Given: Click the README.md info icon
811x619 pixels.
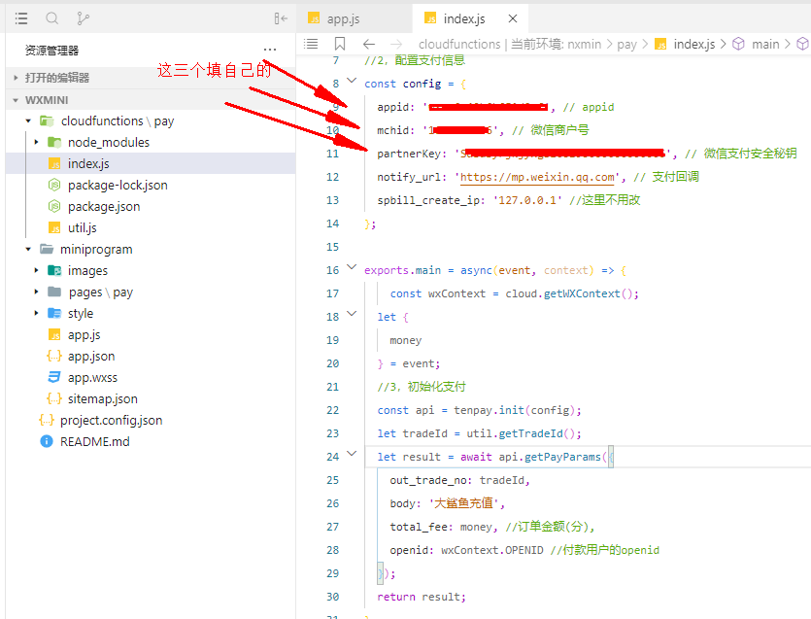Looking at the screenshot, I should (47, 441).
